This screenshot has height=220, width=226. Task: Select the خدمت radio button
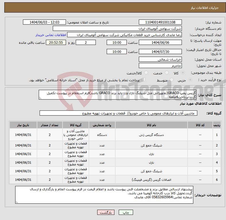pyautogui.click(x=167, y=73)
